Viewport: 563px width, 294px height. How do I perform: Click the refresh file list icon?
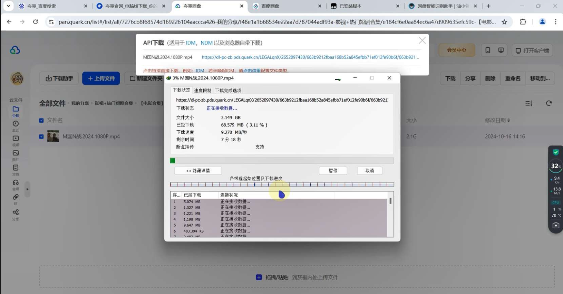click(x=549, y=103)
